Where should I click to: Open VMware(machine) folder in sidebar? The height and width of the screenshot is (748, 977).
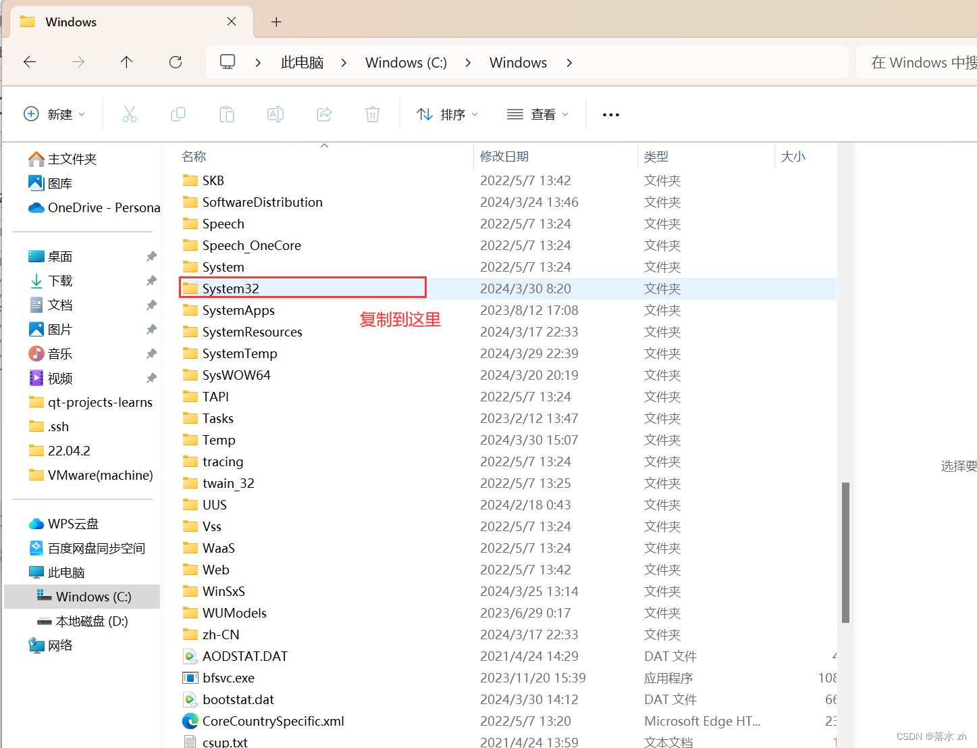(x=91, y=475)
